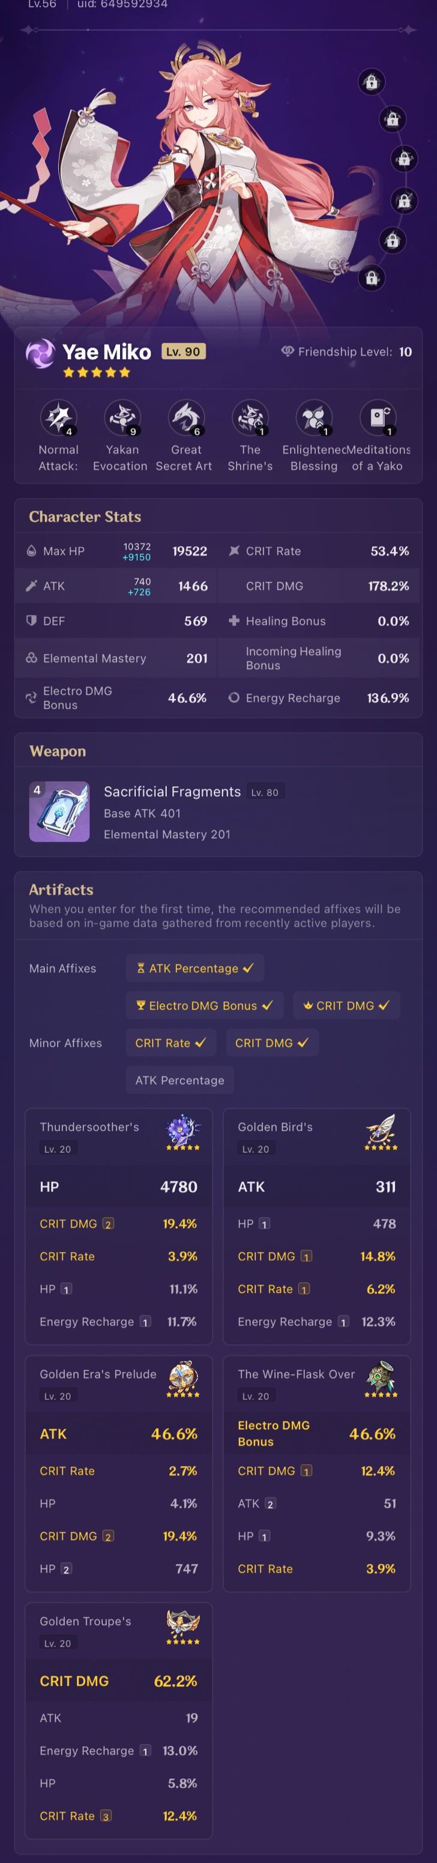The width and height of the screenshot is (437, 1863).
Task: Open The Shrine's passive talent icon
Action: 250,418
